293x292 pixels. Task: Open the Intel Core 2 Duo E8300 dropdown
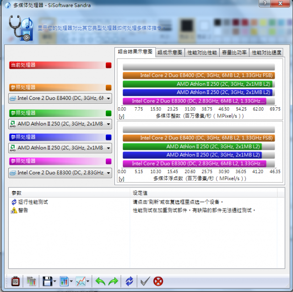(x=60, y=173)
